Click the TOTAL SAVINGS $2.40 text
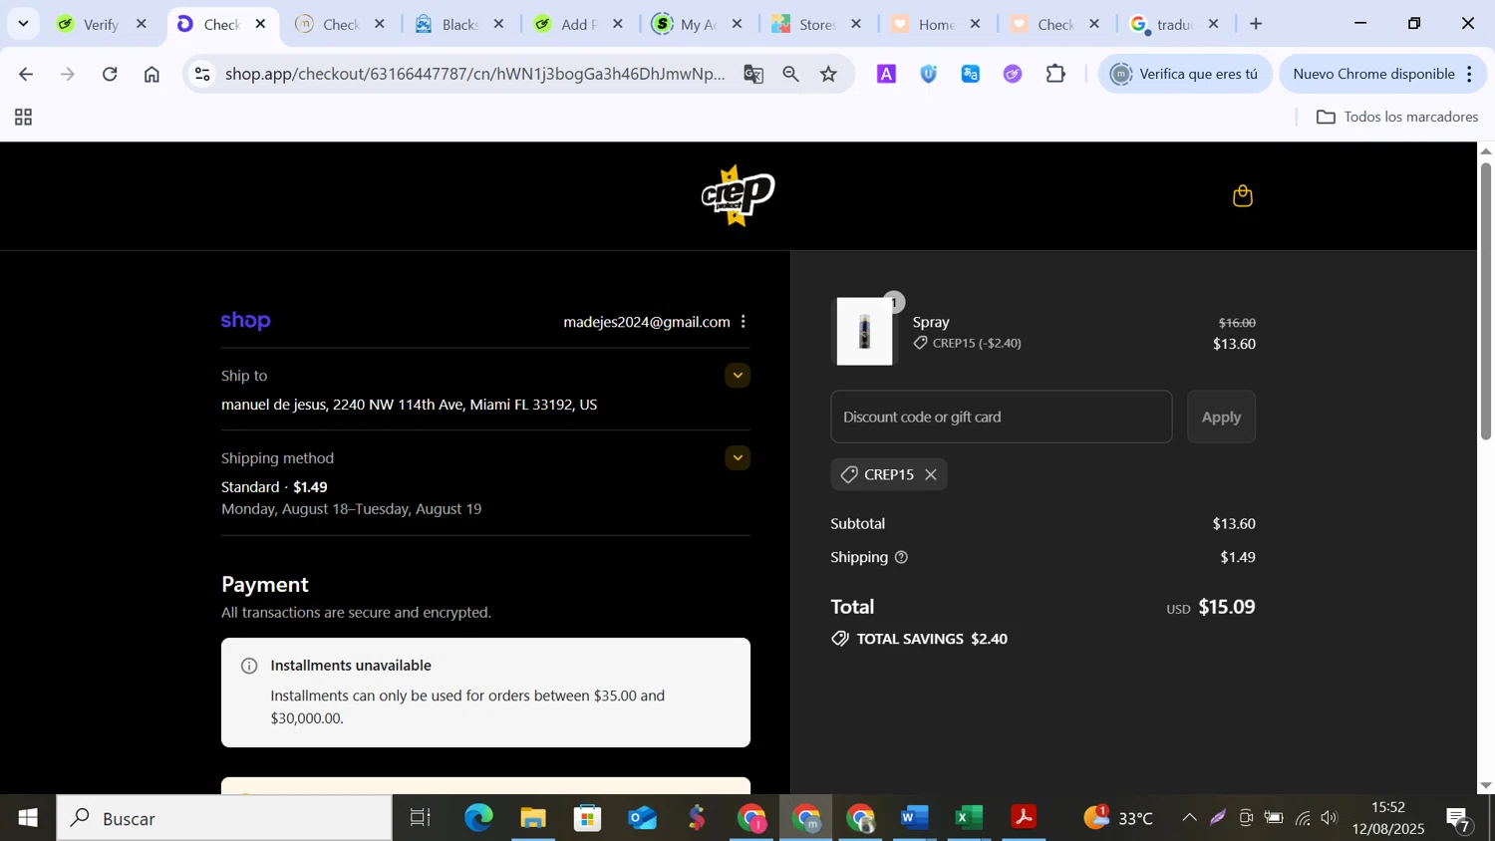 [932, 639]
